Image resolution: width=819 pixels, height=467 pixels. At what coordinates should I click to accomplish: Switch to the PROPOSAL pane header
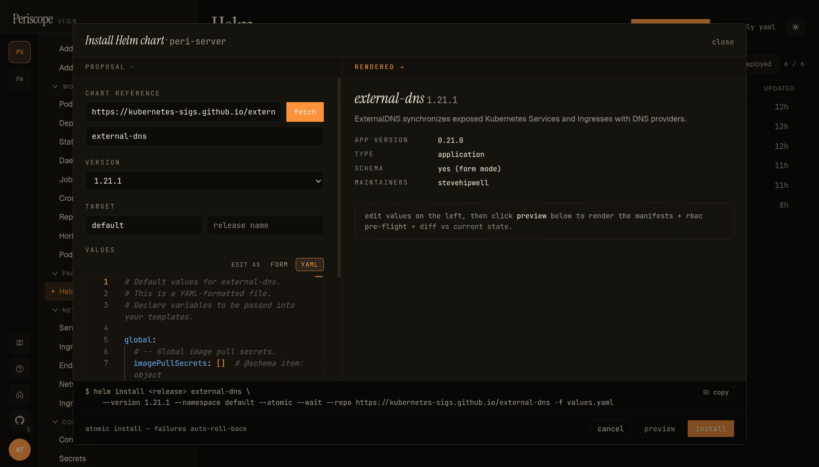[105, 67]
